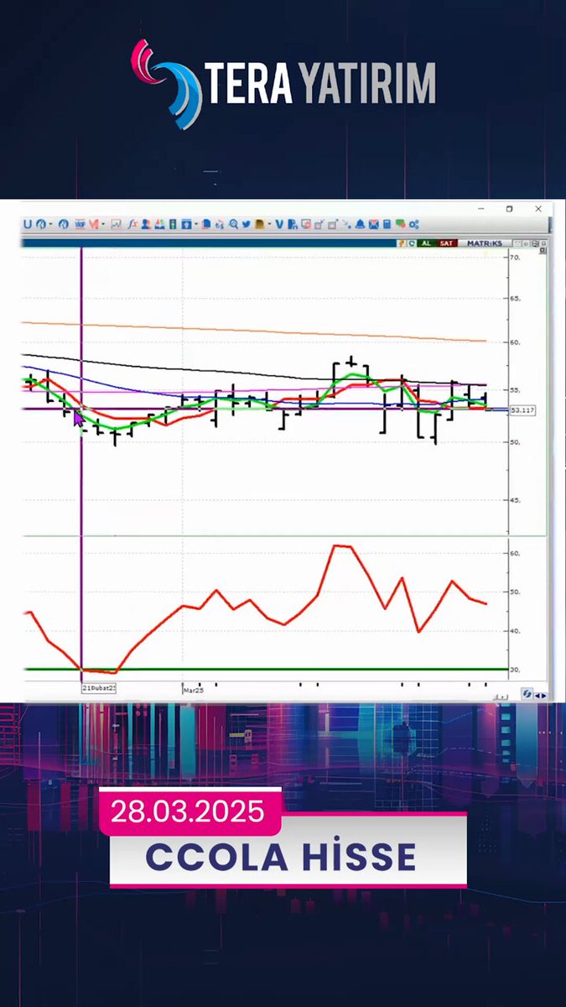Open the gears settings icon
The height and width of the screenshot is (1007, 566).
pyautogui.click(x=413, y=225)
